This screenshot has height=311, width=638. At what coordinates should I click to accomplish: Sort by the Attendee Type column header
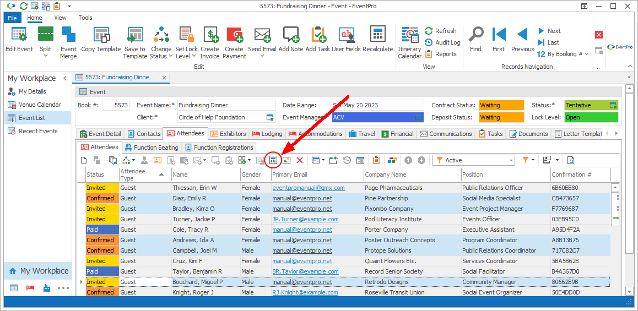click(x=144, y=174)
